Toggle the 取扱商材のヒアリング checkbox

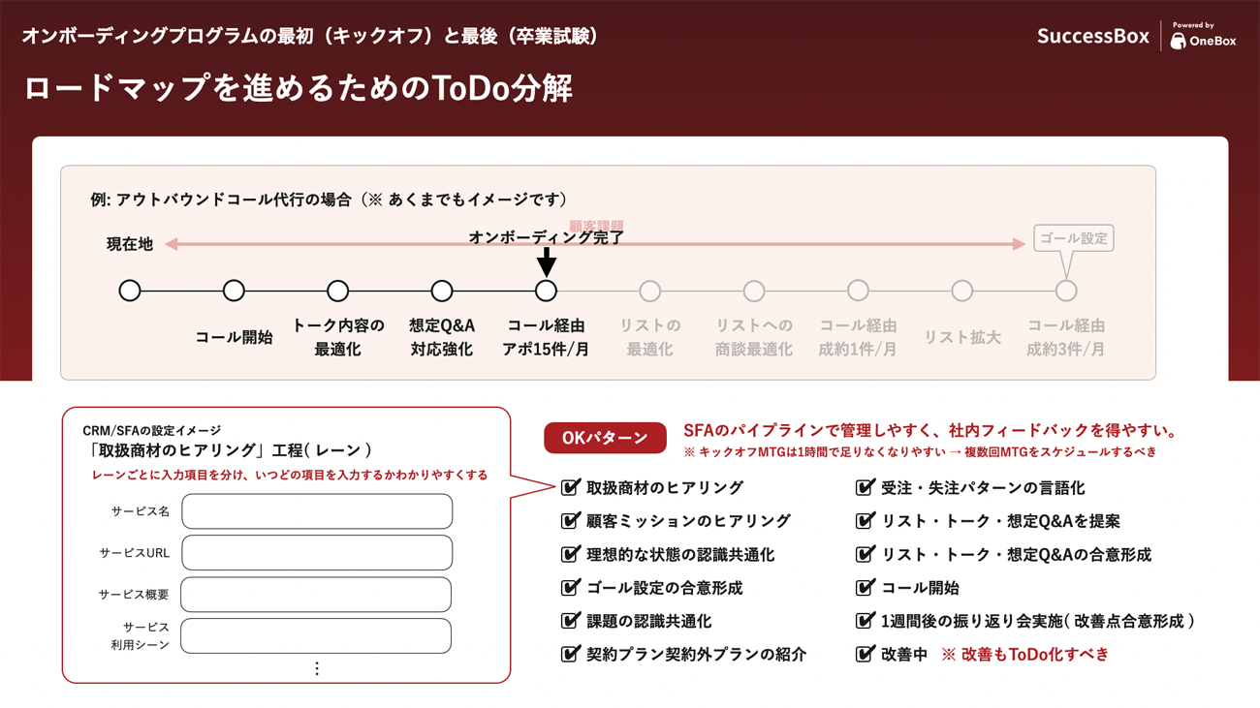coord(571,487)
